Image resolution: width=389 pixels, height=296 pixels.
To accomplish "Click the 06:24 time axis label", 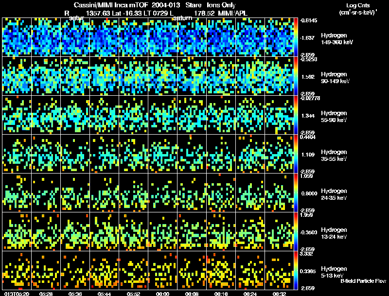I will (x=250, y=294).
